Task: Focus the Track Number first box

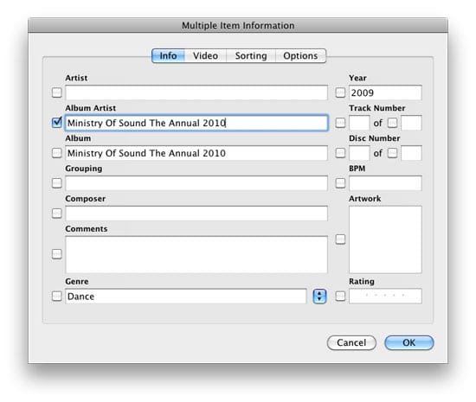Action: 359,123
